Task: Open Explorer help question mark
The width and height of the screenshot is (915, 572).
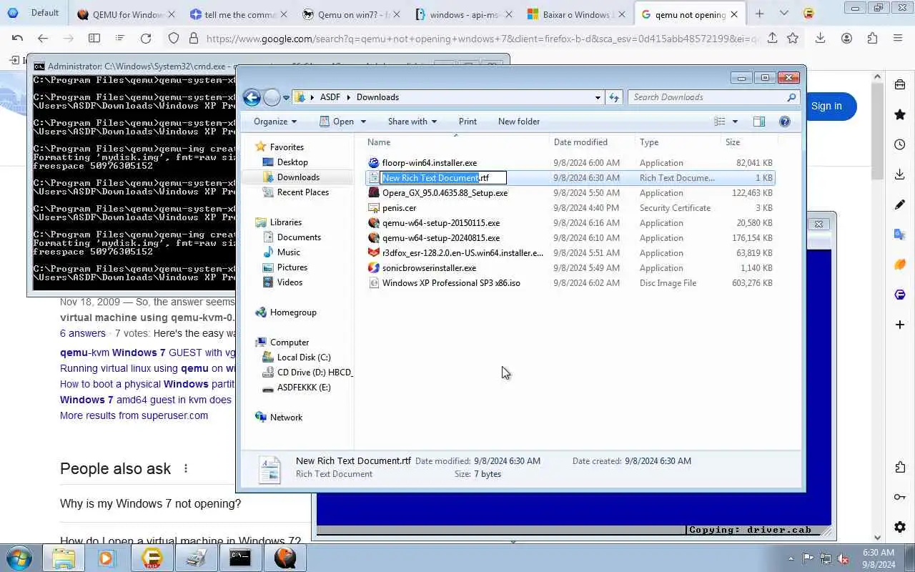Action: click(x=784, y=122)
